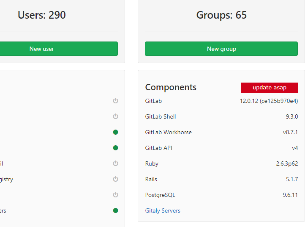Click the GitLab Shell version 9.3.0
The image size is (305, 227).
[x=291, y=116]
